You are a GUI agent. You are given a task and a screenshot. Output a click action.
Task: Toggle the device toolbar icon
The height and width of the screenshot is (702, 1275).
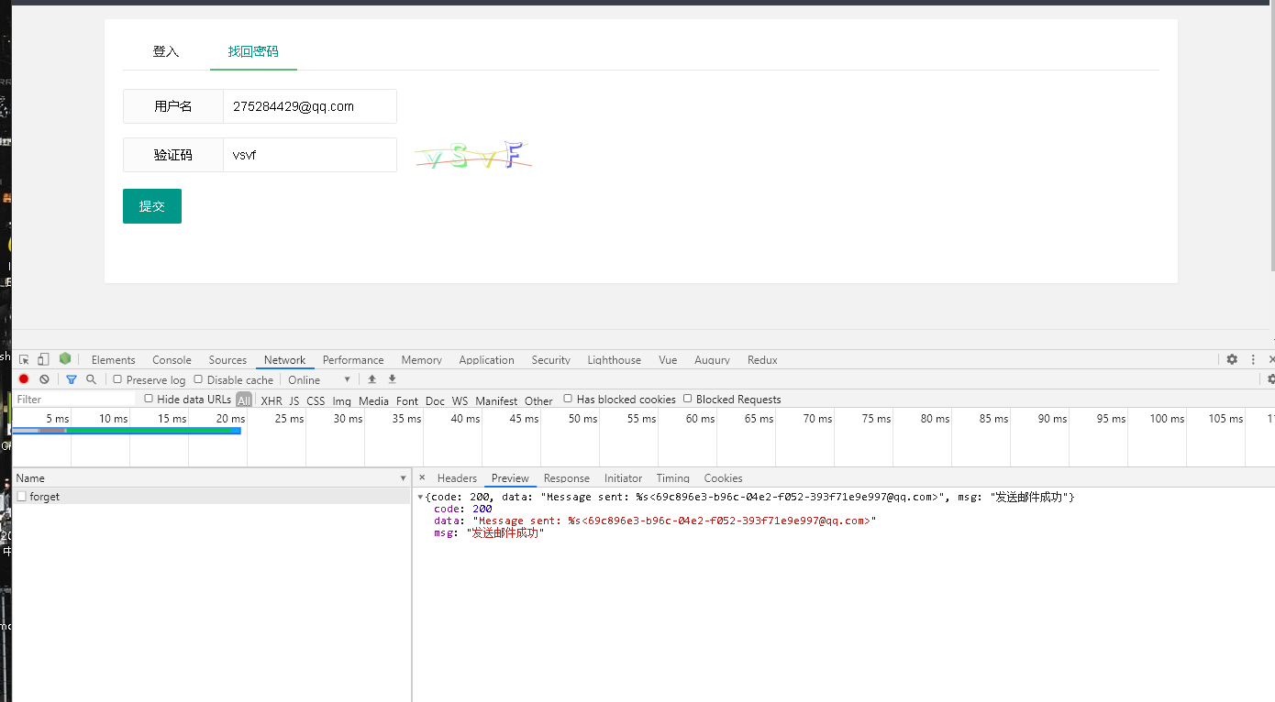coord(43,359)
